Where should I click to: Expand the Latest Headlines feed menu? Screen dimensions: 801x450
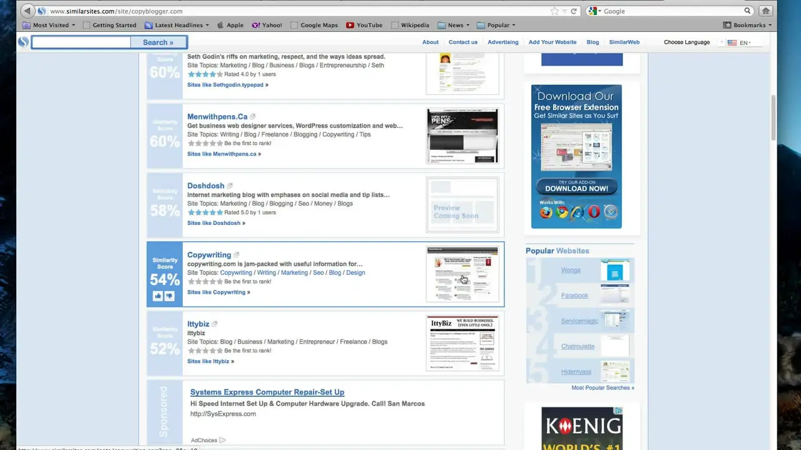(x=178, y=25)
